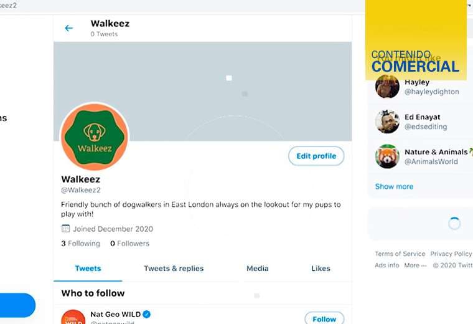The image size is (473, 324).
Task: Click Nat Geo WILD avatar
Action: click(73, 318)
